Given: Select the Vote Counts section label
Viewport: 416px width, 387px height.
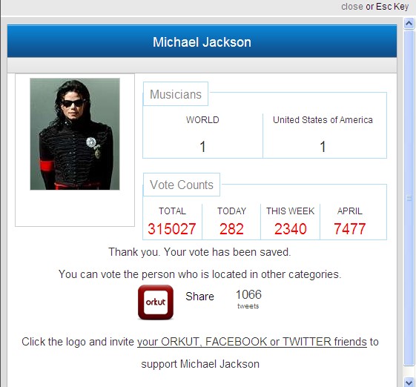Looking at the screenshot, I should click(182, 185).
